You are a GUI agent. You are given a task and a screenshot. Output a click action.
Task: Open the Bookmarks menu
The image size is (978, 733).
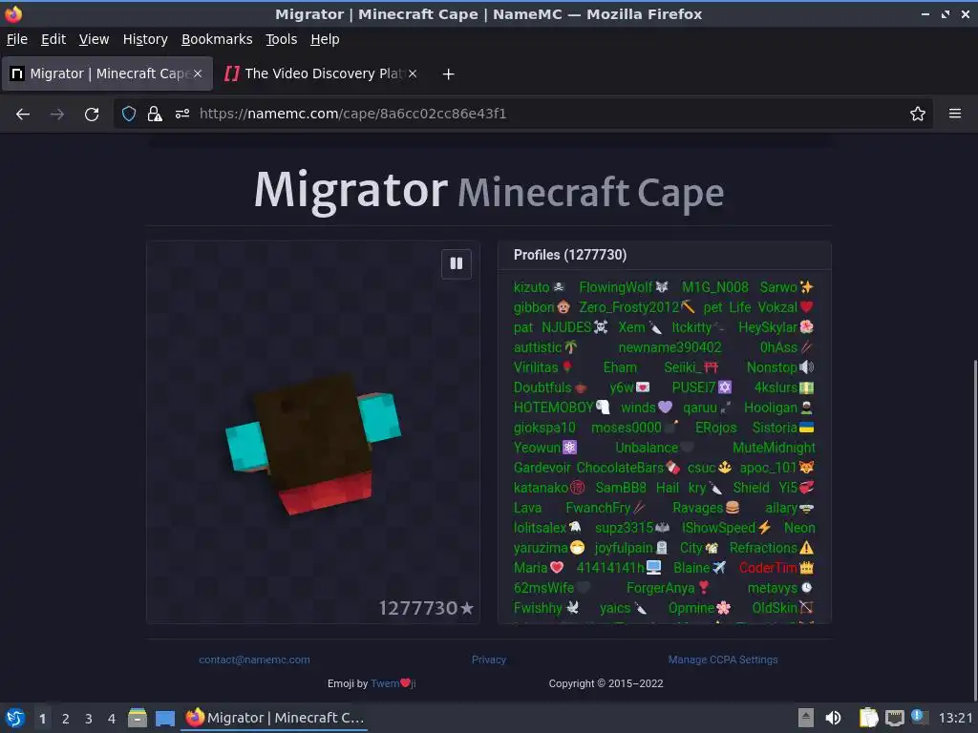tap(217, 39)
